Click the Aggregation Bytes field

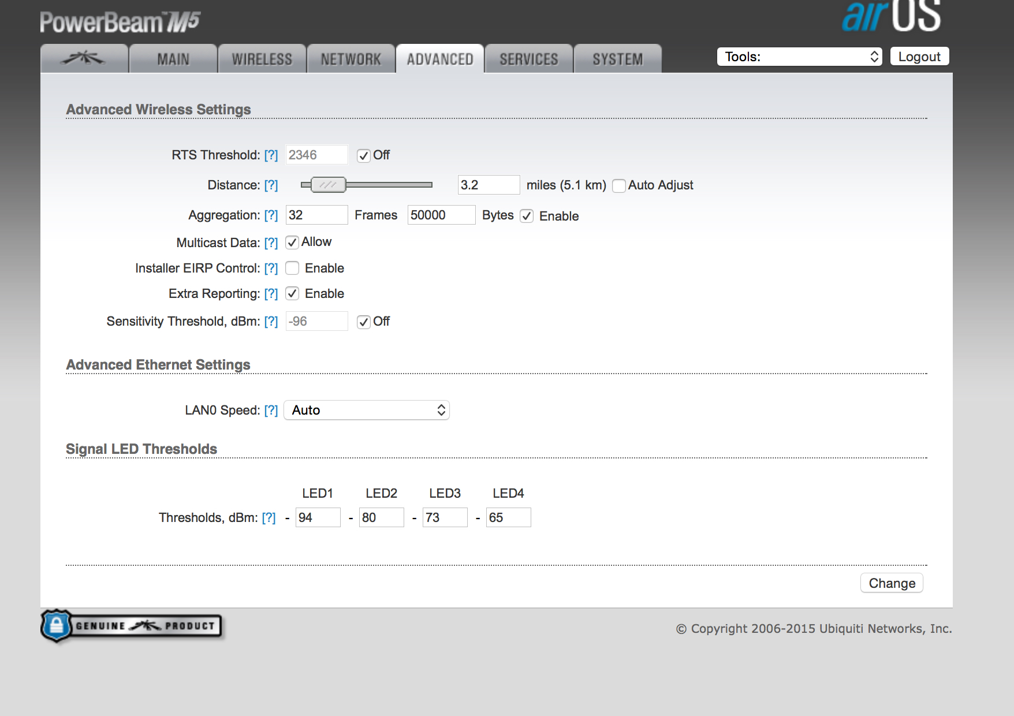(441, 215)
